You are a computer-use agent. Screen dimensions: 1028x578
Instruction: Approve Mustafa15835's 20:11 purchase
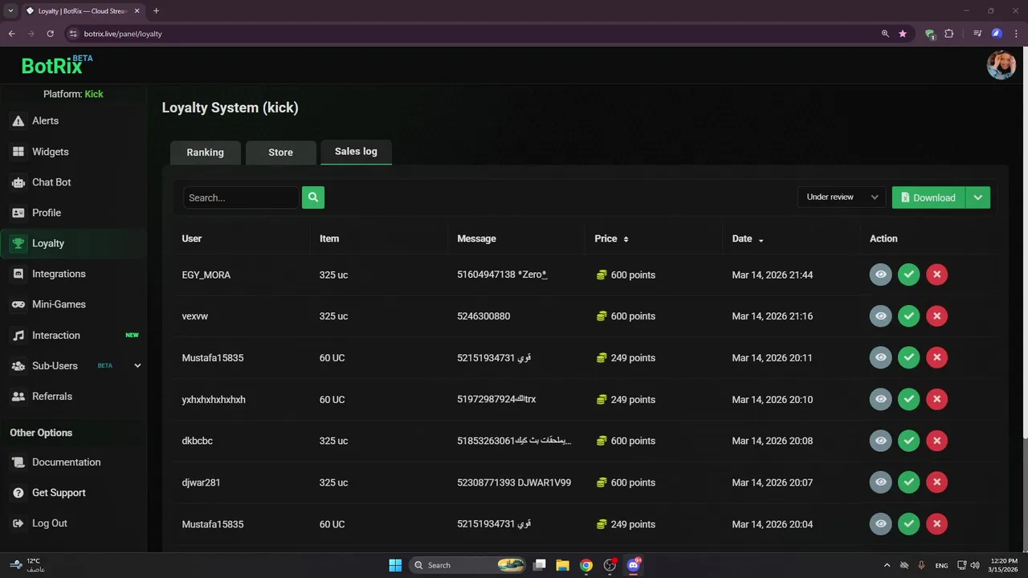(908, 357)
